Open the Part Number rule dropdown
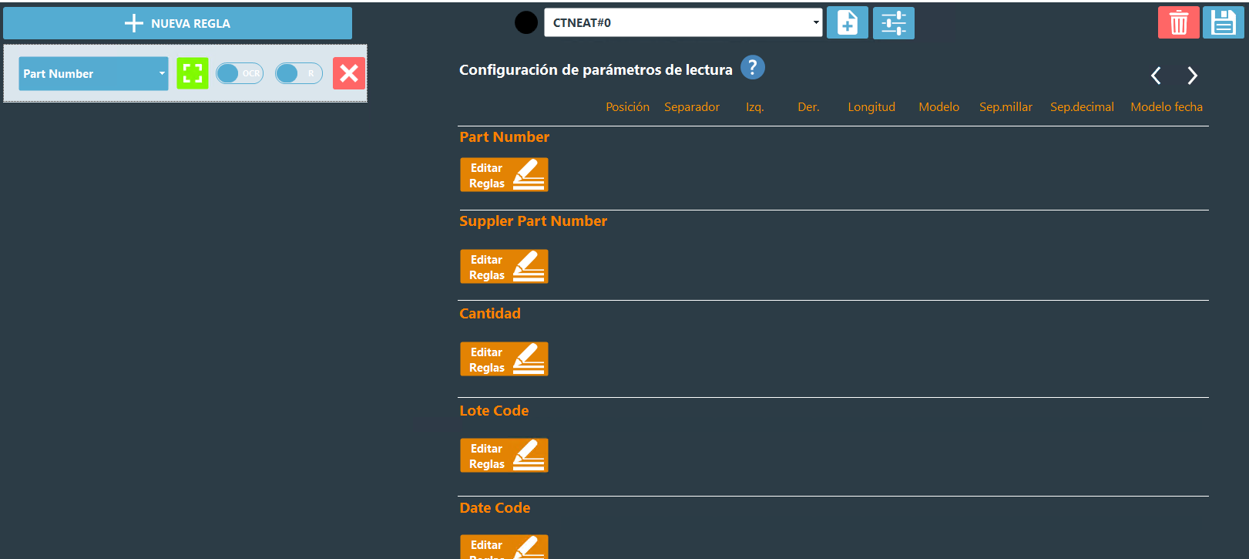Screen dimensions: 1249x559 coord(93,74)
